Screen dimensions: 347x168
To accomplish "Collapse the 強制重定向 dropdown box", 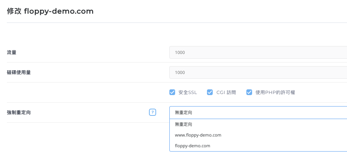I will click(x=258, y=112).
